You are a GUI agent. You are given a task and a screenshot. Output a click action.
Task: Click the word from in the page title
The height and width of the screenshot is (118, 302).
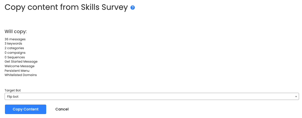click(x=69, y=8)
